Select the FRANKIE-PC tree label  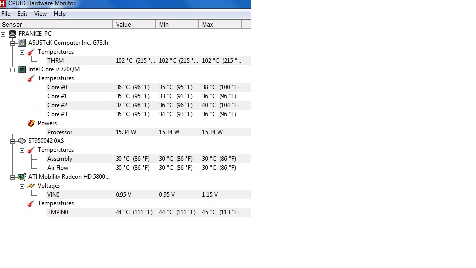(35, 34)
